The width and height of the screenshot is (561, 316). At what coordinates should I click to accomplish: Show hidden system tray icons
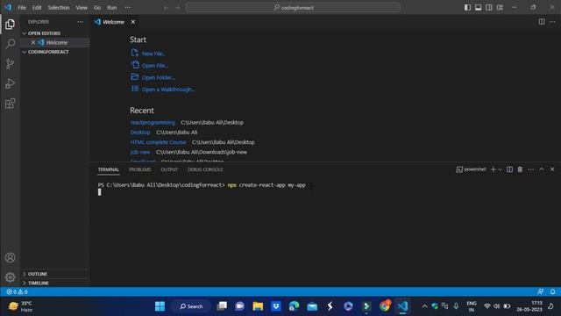[424, 306]
